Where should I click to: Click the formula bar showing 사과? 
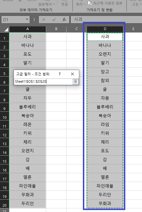coord(106,20)
